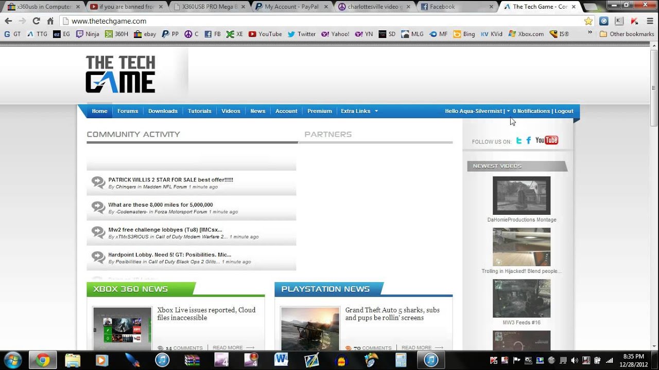This screenshot has height=370, width=659.
Task: Open 'What are these 8,000 miles' post
Action: click(161, 205)
